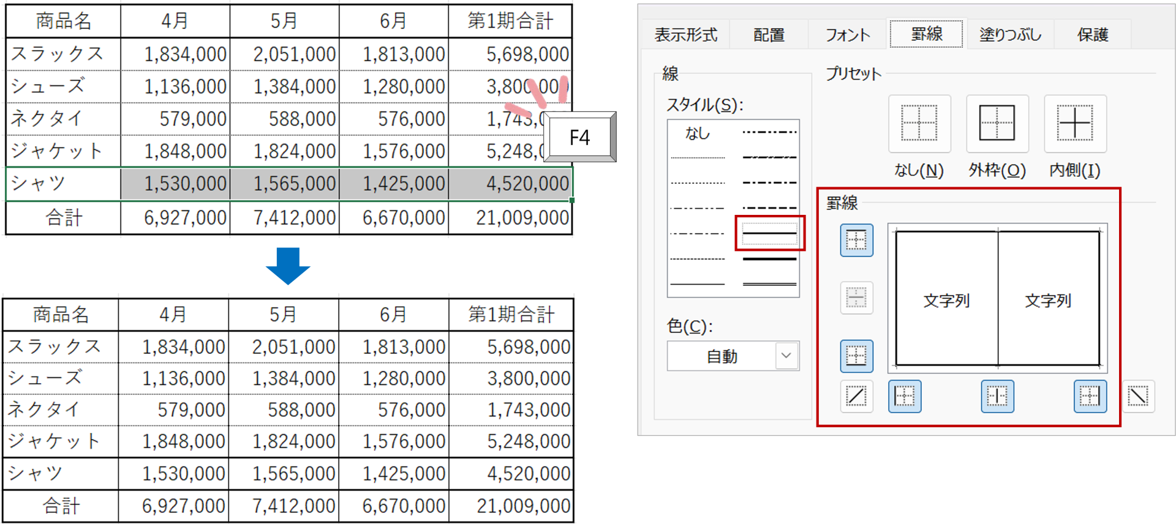Select the slanted dash-dot line style
1176x524 pixels.
pos(769,157)
